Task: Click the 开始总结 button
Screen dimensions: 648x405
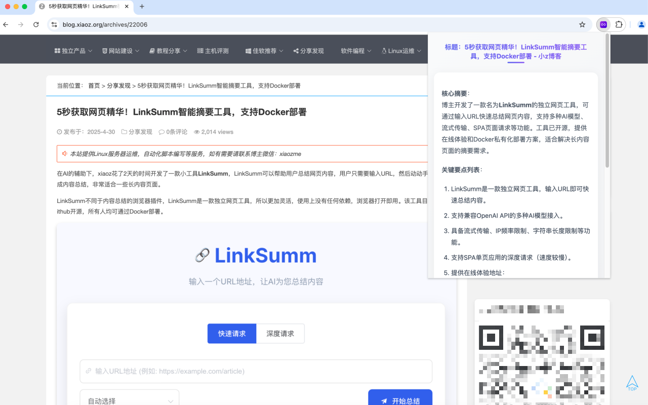Action: pyautogui.click(x=400, y=397)
